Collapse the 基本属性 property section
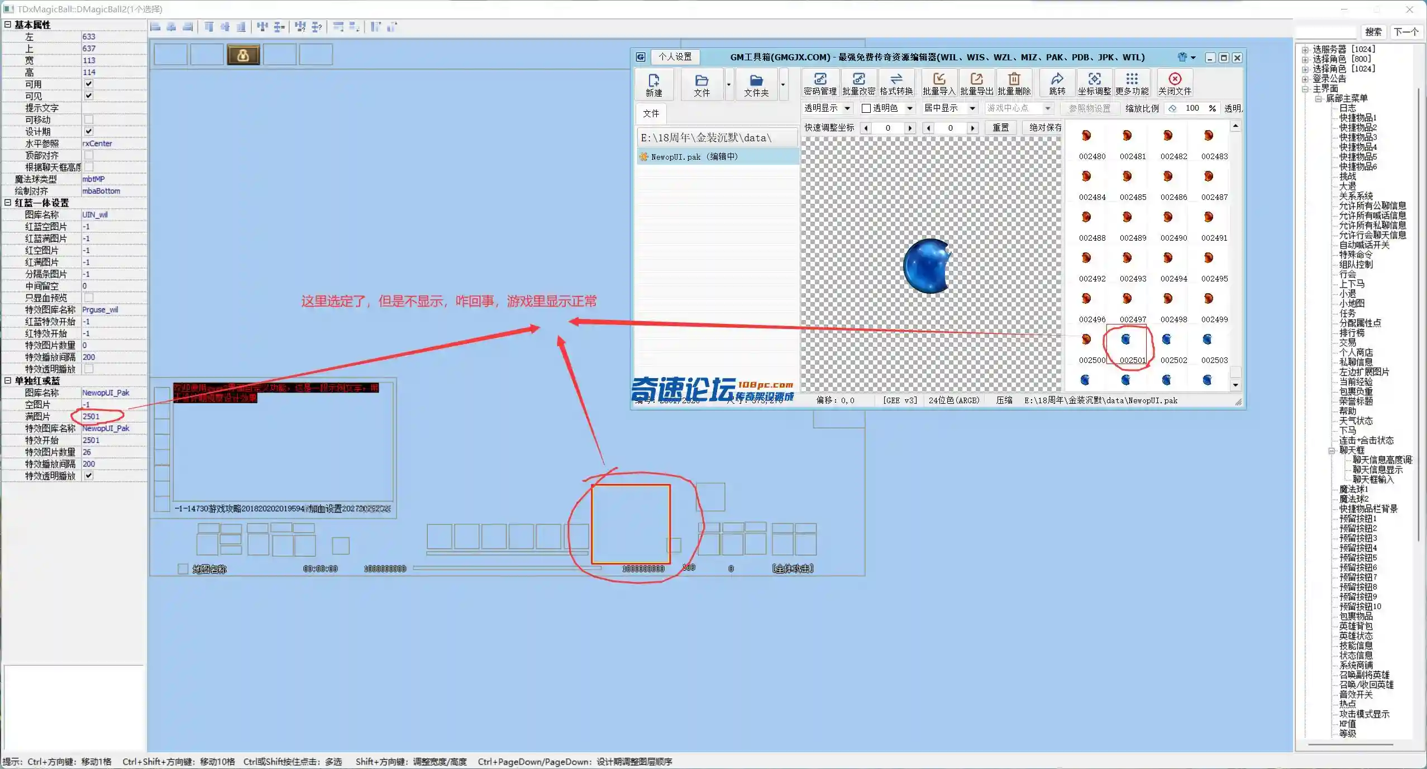The height and width of the screenshot is (769, 1427). [8, 25]
